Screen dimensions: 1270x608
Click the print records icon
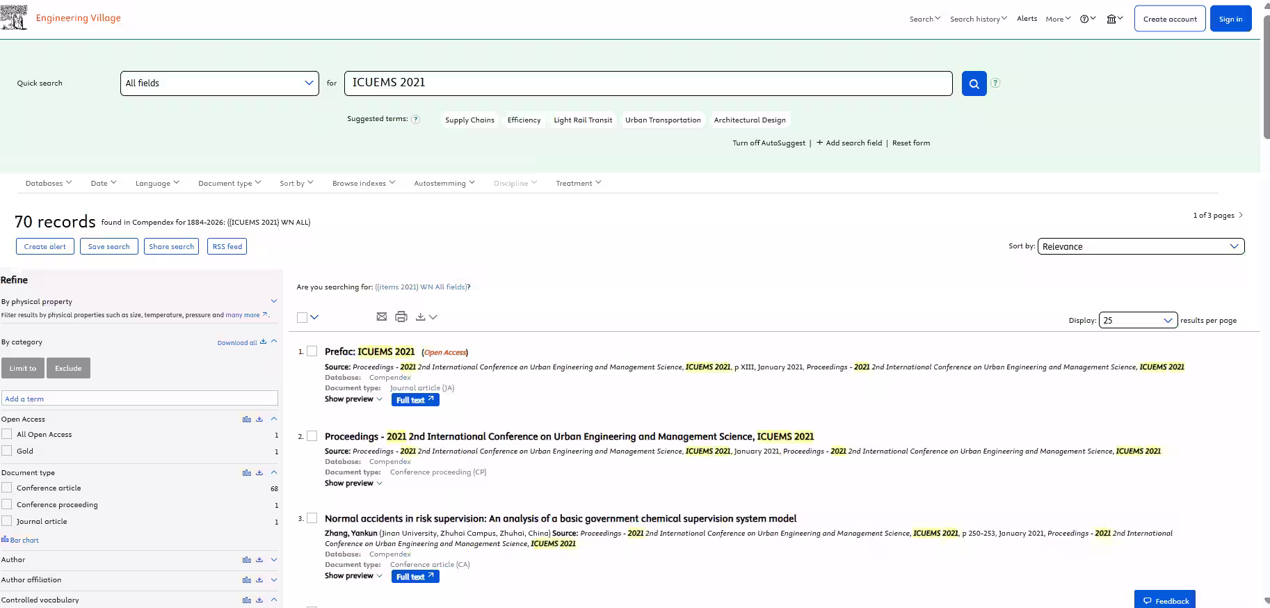coord(401,317)
